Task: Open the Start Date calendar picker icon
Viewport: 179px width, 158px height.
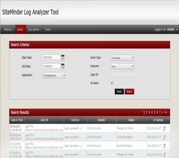Action: point(63,58)
